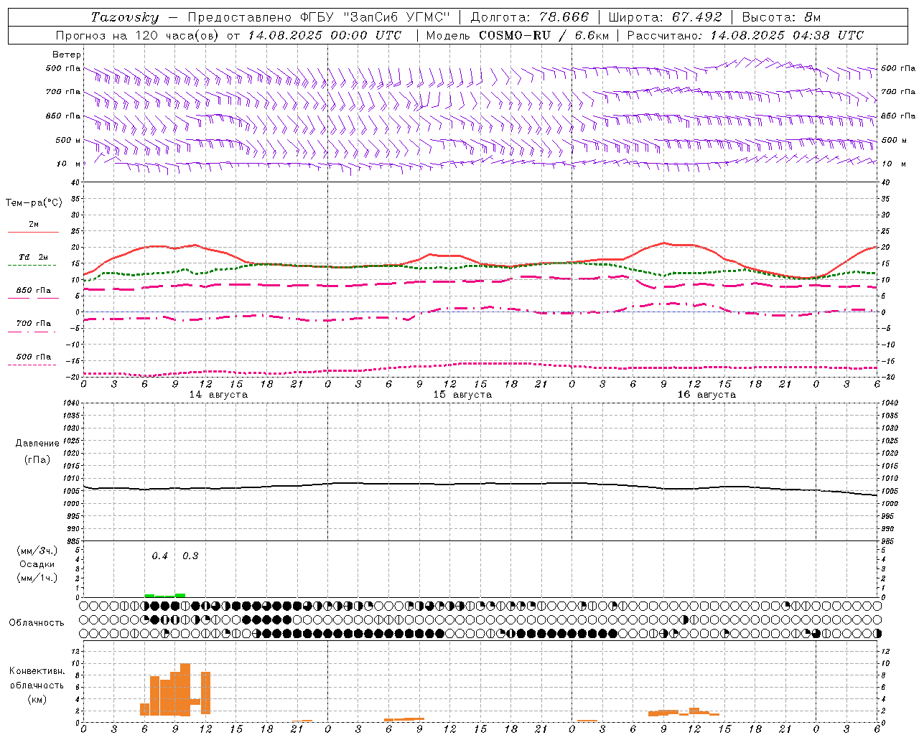
Task: Click the station name Tazovsky in the title
Action: coord(124,17)
